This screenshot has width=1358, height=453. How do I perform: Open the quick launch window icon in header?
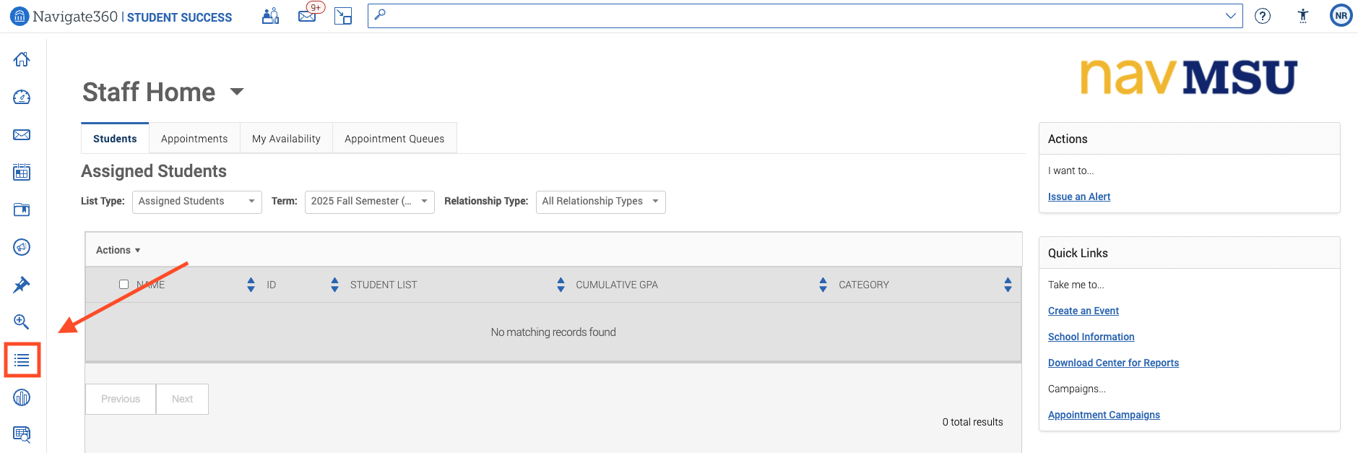(343, 16)
